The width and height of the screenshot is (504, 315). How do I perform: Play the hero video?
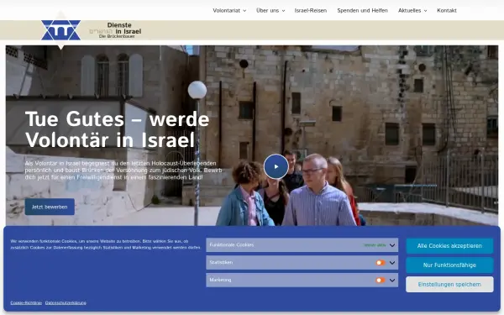pyautogui.click(x=276, y=166)
